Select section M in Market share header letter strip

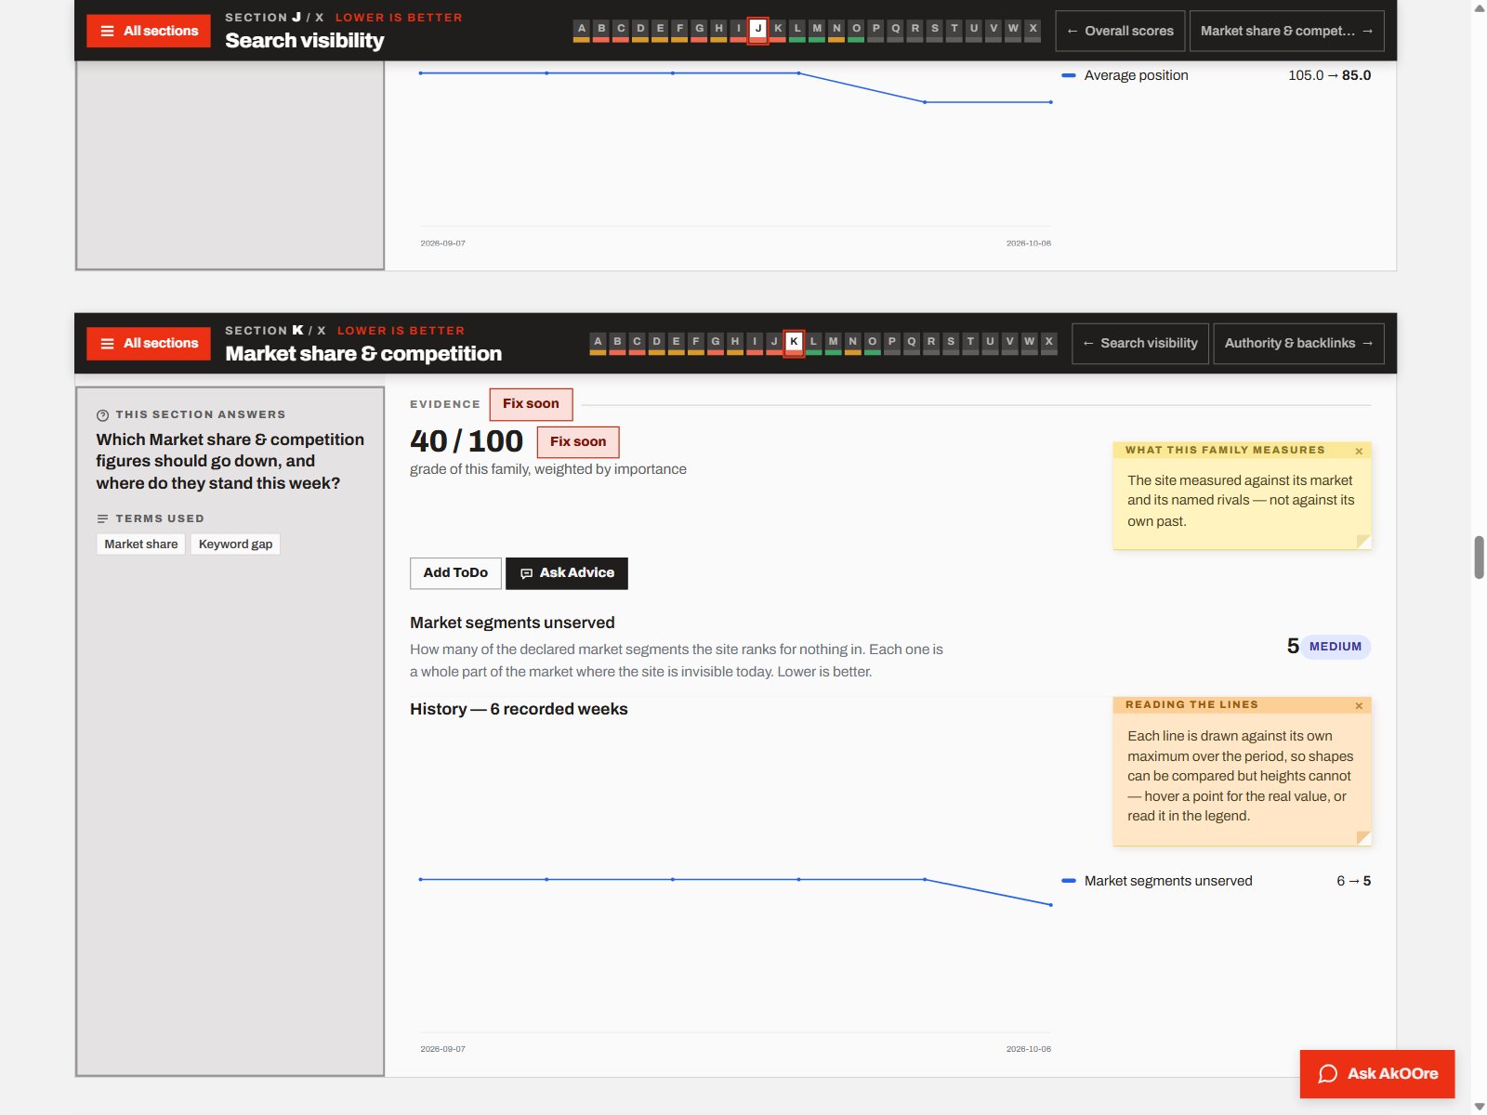pos(833,343)
